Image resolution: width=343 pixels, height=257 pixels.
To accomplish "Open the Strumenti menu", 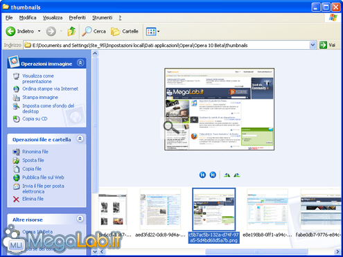I will point(102,17).
